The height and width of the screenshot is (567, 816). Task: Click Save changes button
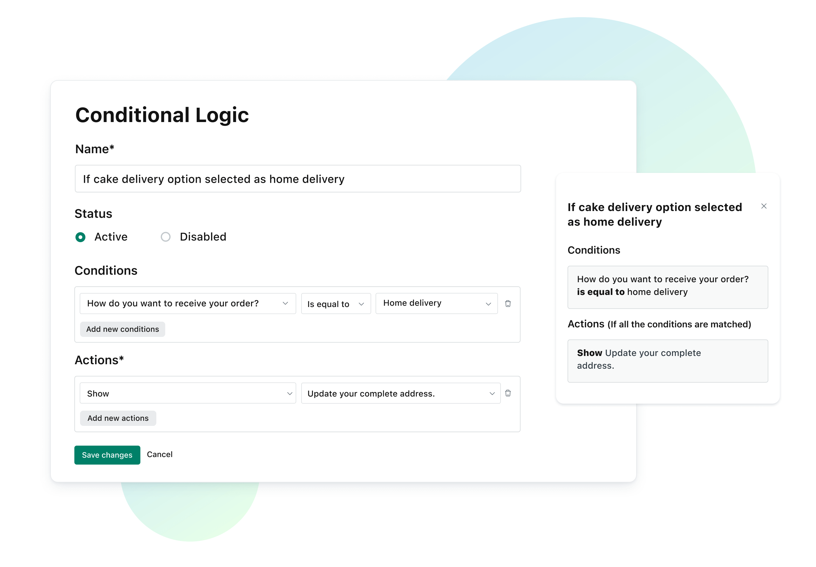pyautogui.click(x=107, y=454)
